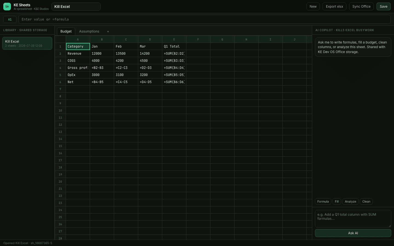Image resolution: width=394 pixels, height=246 pixels.
Task: Select cell with value 12000
Action: click(102, 54)
